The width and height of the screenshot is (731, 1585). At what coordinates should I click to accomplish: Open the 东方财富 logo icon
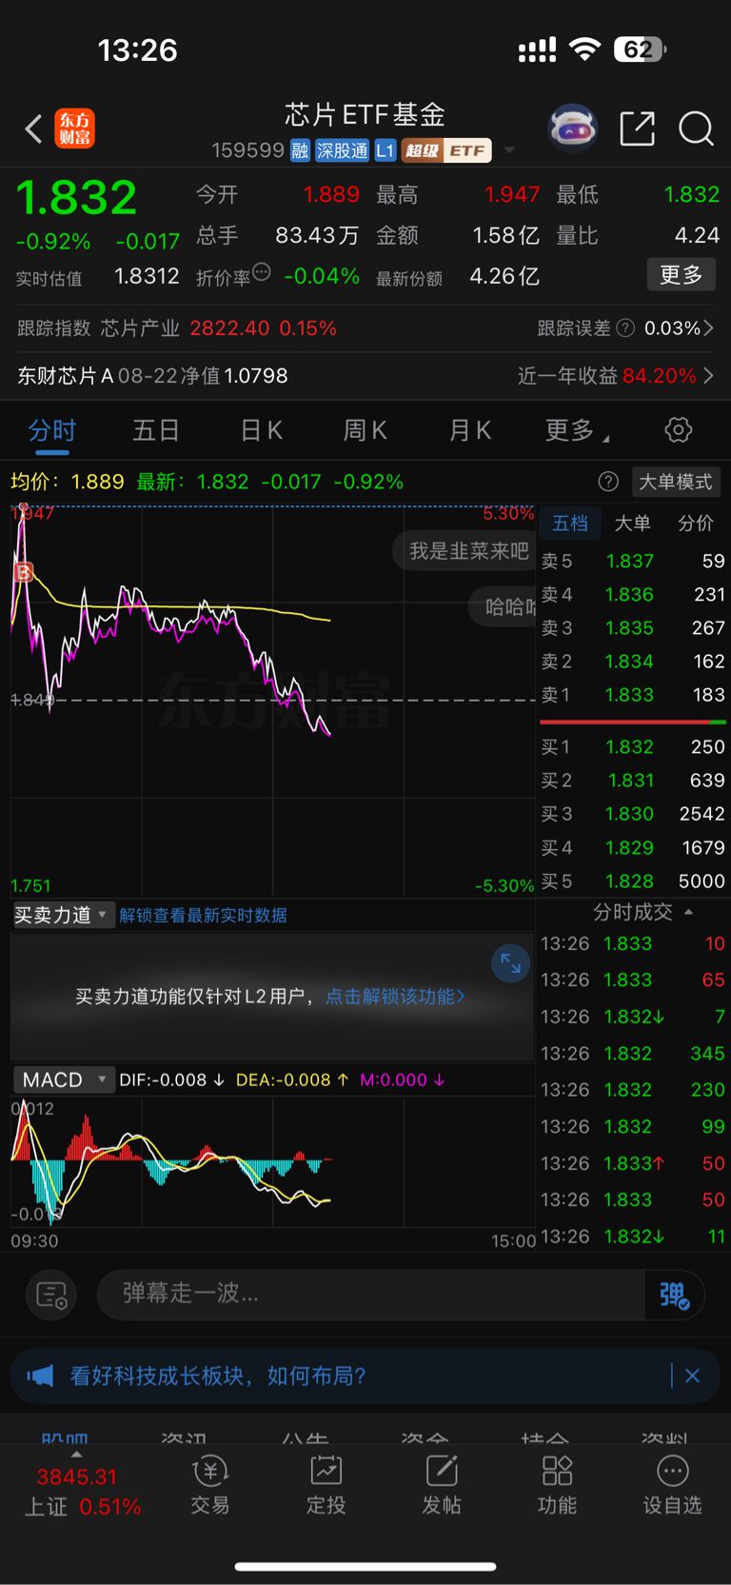[75, 129]
